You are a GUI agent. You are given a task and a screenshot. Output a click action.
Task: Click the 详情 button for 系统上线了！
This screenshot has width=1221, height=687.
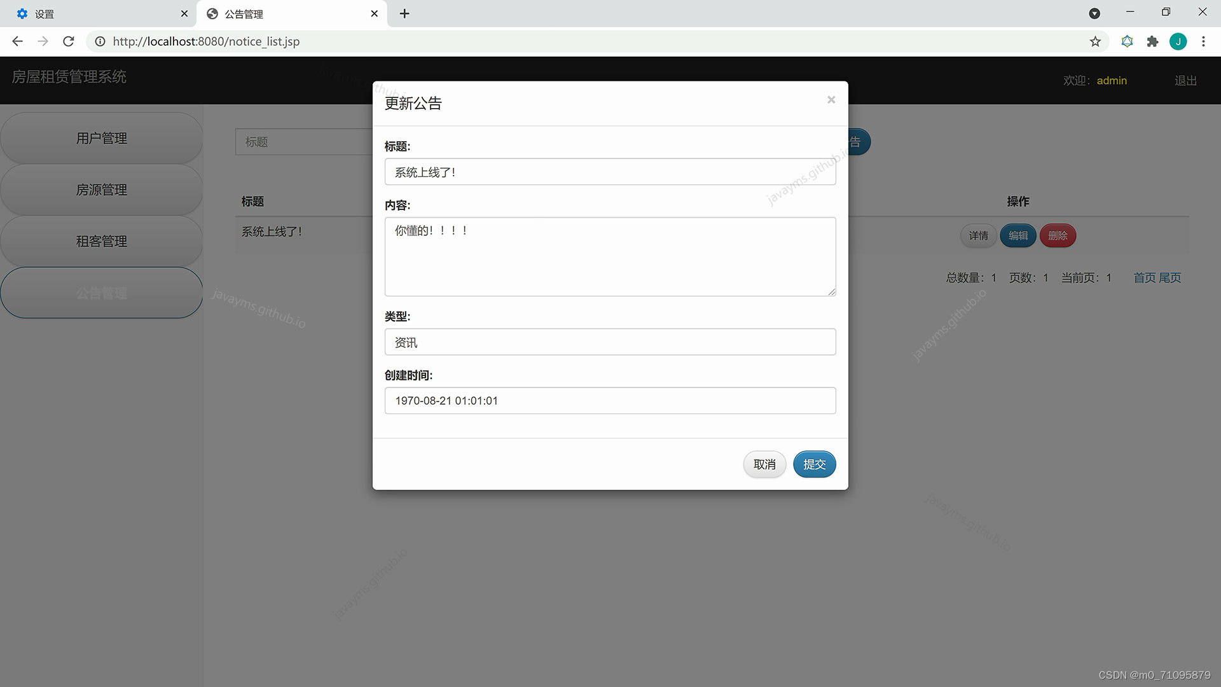978,236
